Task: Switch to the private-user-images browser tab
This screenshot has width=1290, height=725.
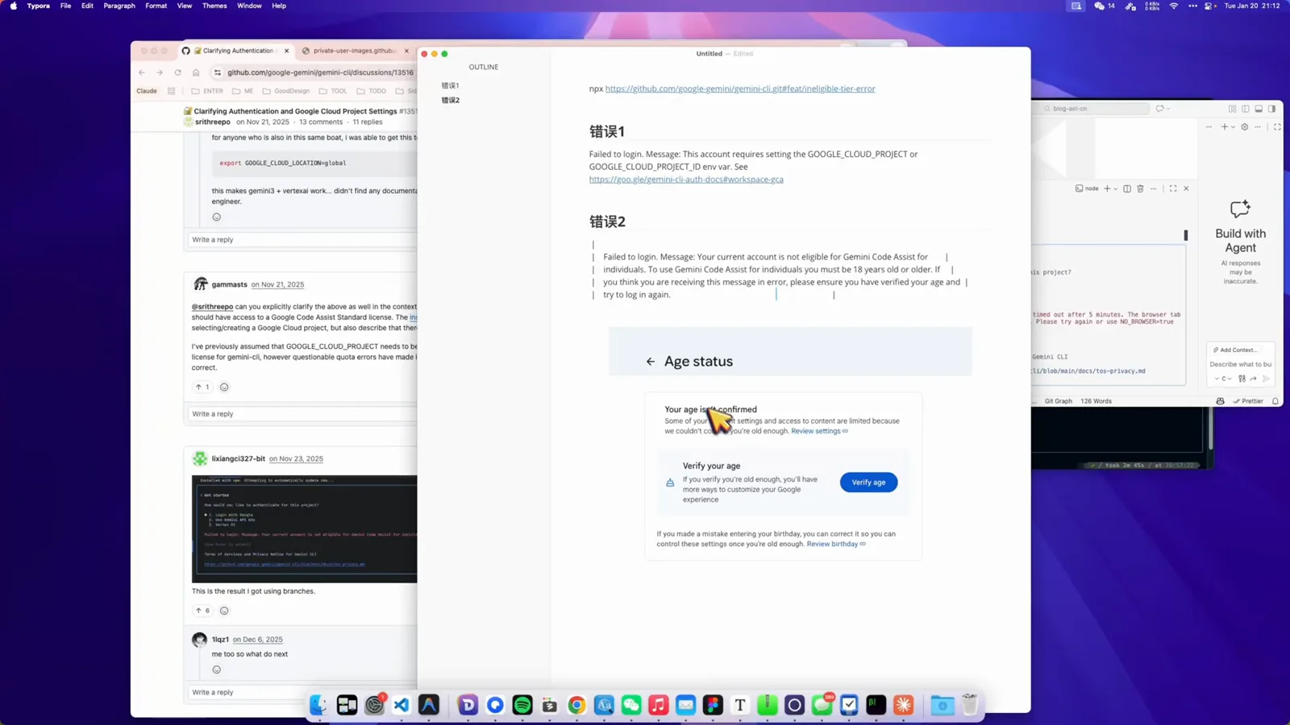Action: 353,51
